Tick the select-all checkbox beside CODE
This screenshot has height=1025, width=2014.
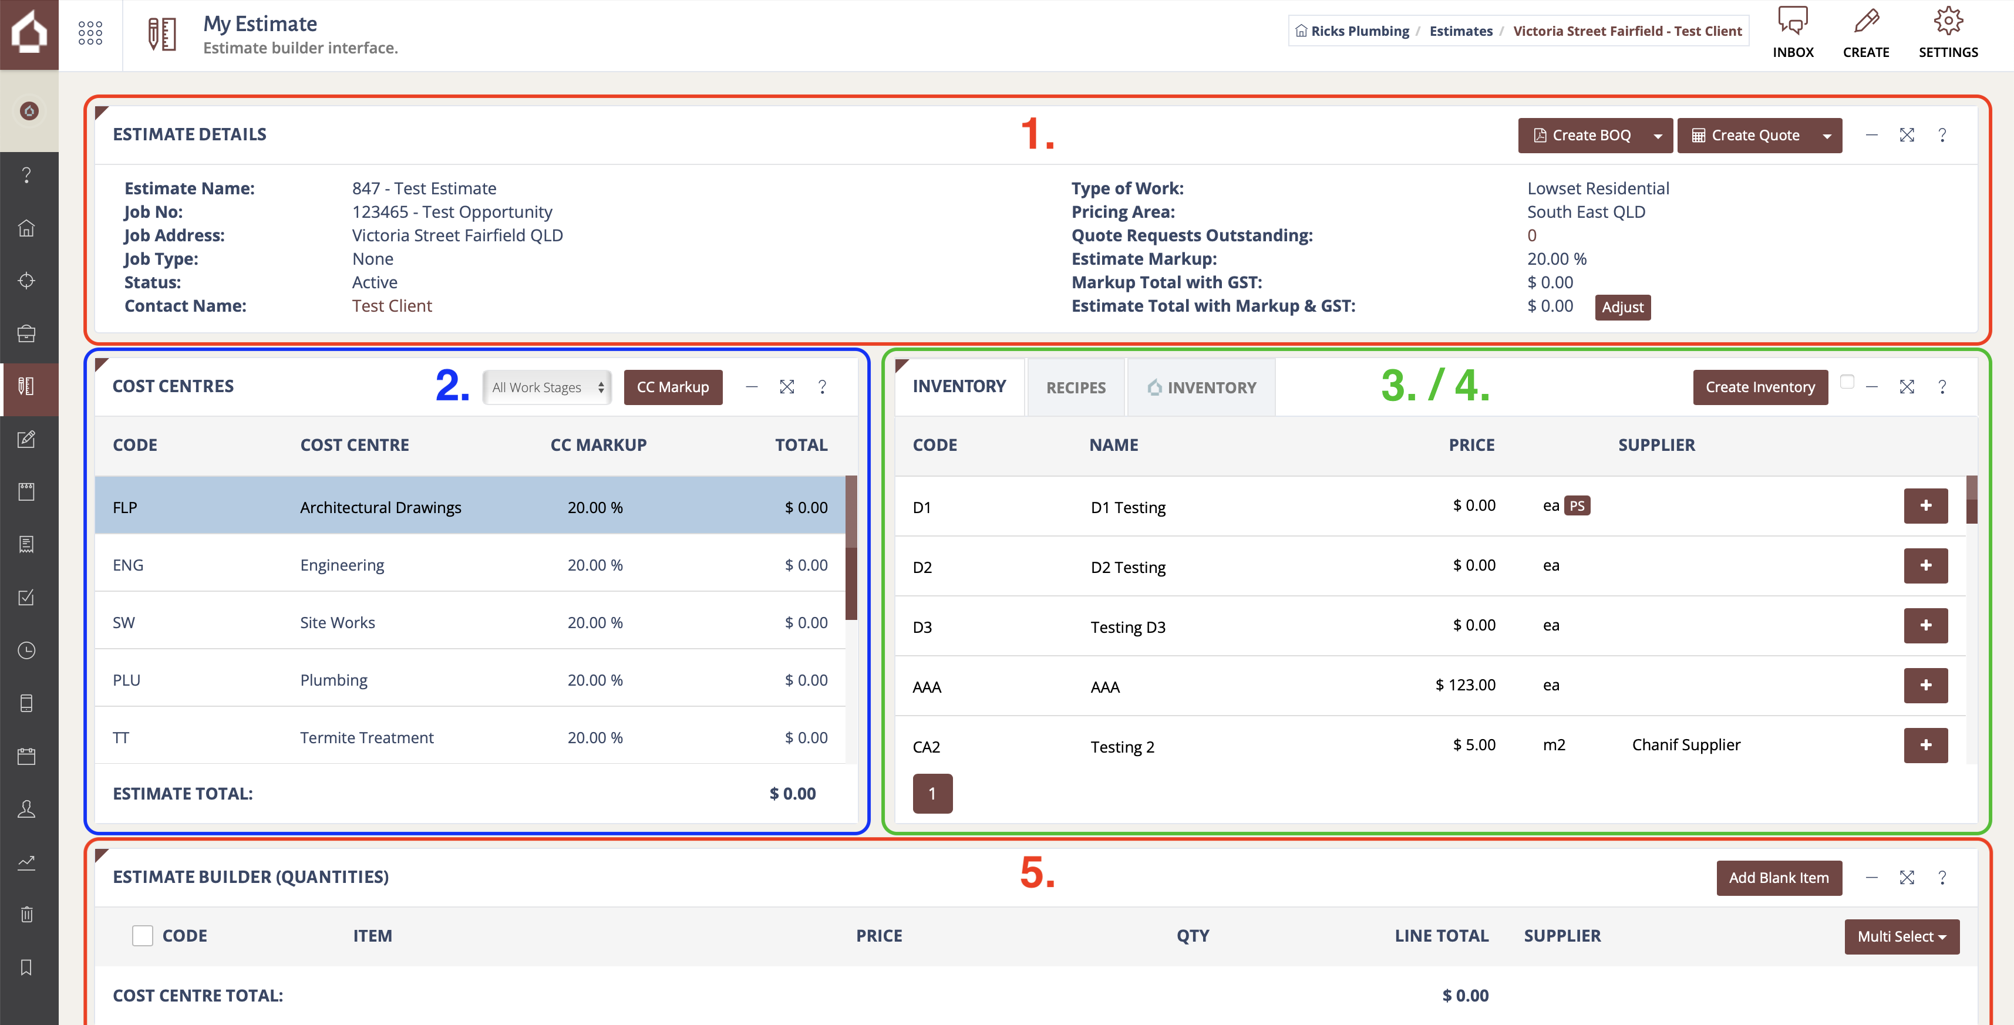(142, 936)
